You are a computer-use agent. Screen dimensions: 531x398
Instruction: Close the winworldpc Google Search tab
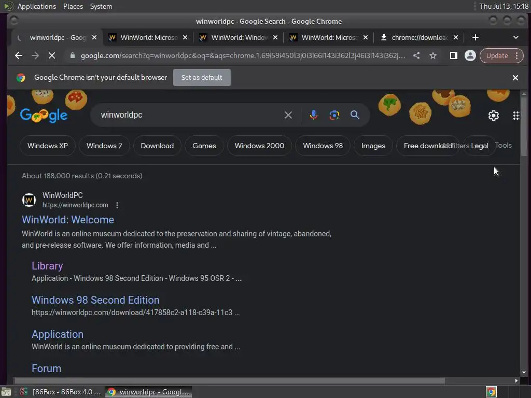94,37
